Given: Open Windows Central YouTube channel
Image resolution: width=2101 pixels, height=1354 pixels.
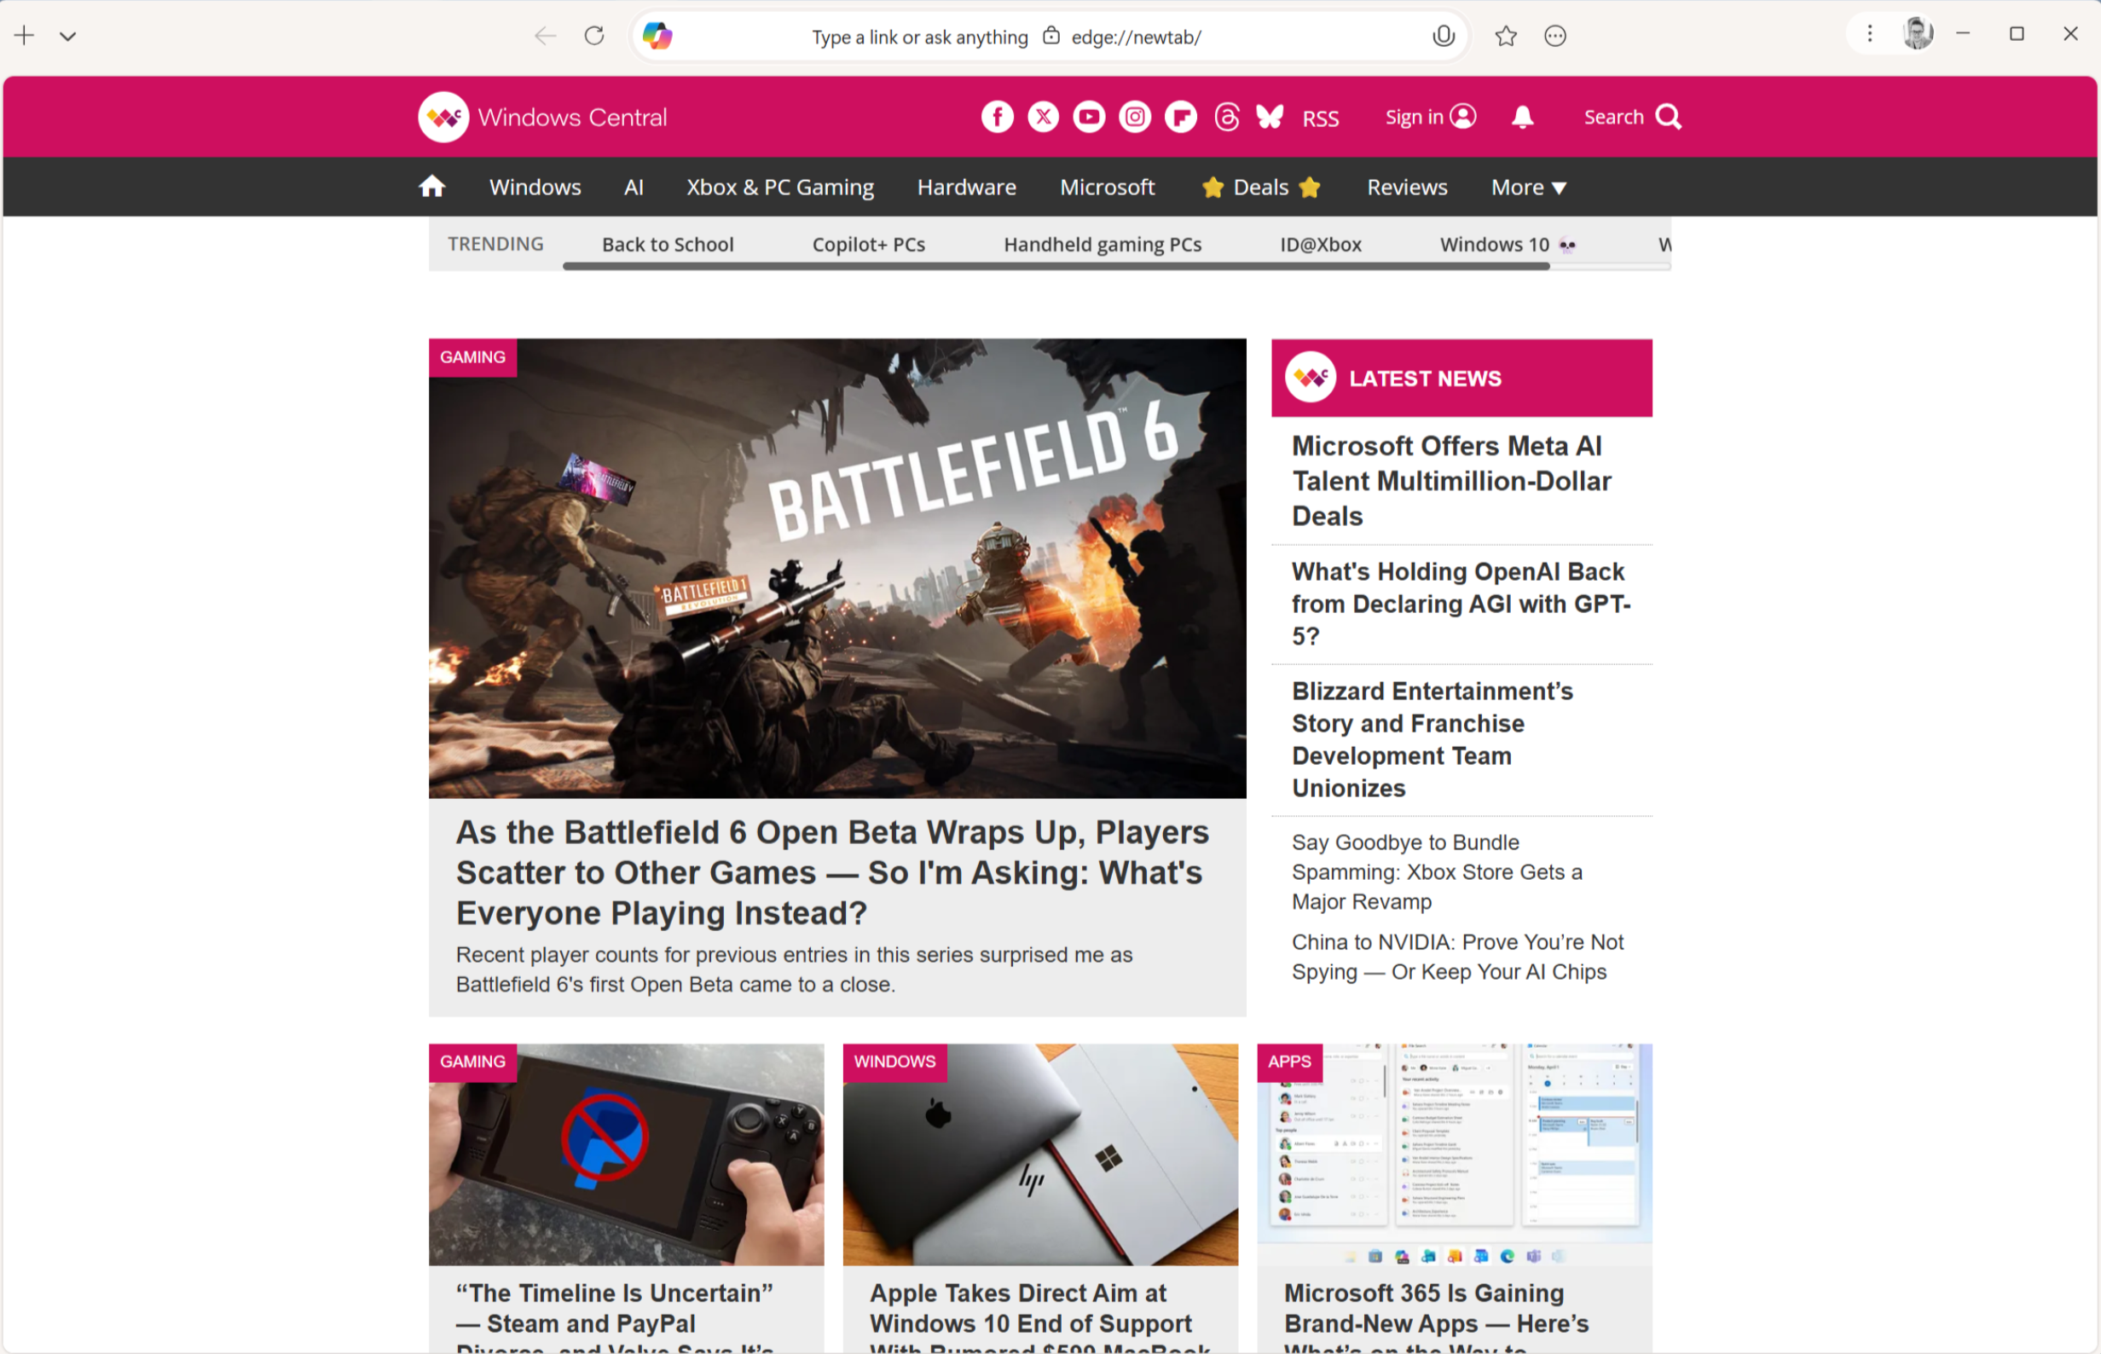Looking at the screenshot, I should (x=1089, y=117).
